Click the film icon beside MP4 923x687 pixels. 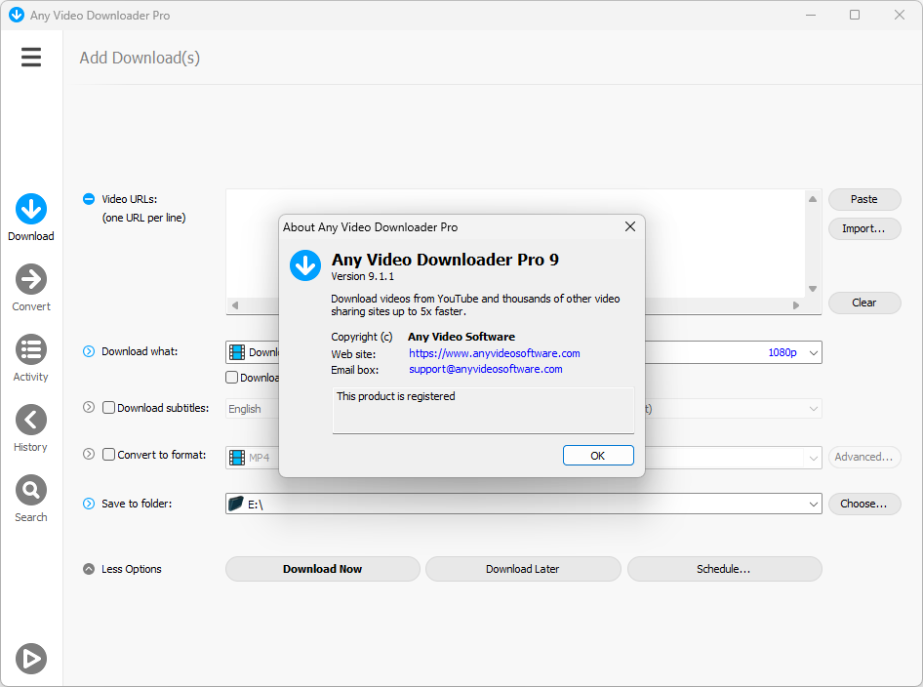(237, 458)
